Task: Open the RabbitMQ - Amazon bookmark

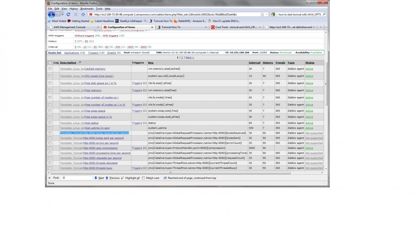Action: [190, 21]
